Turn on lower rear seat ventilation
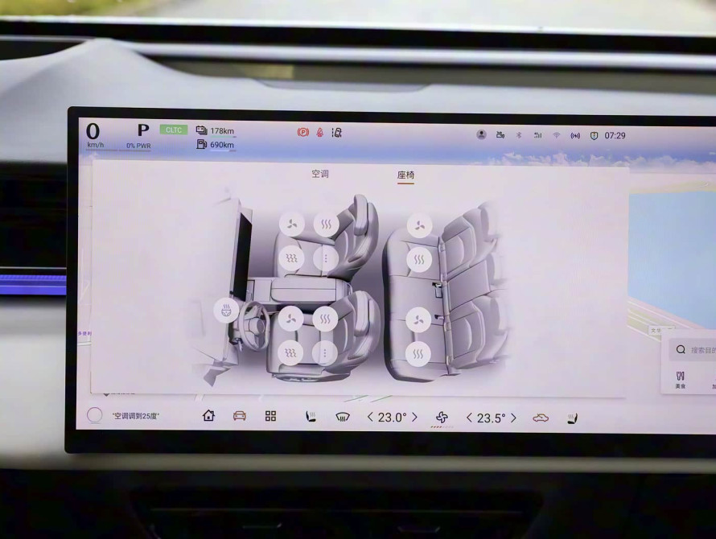This screenshot has height=539, width=716. point(418,319)
